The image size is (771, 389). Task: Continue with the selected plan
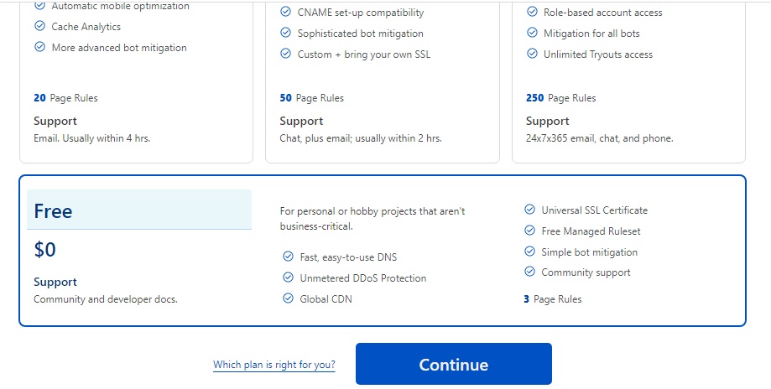coord(453,364)
